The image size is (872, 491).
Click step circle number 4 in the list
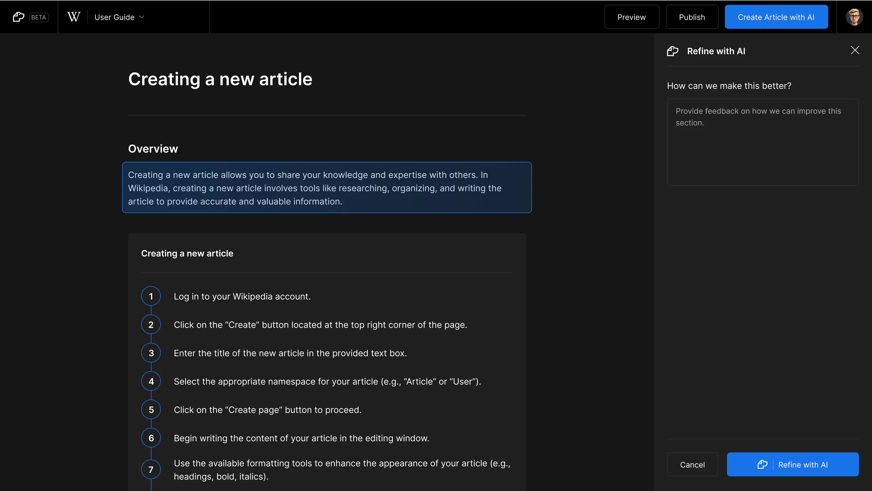[x=151, y=381]
